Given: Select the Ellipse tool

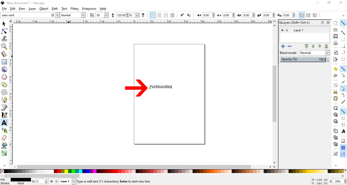Looking at the screenshot, I should [4, 77].
